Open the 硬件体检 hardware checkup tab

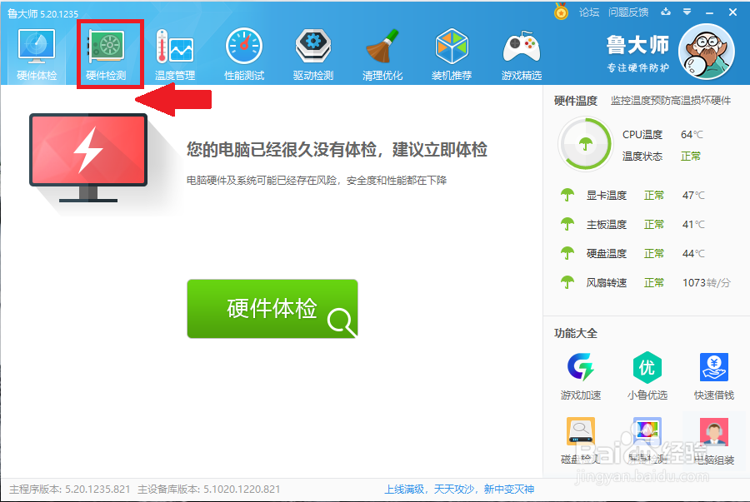[x=37, y=53]
